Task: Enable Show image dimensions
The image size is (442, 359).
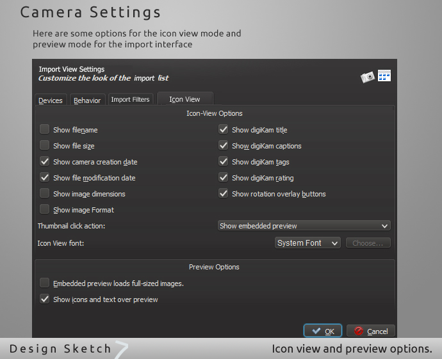Action: coord(44,193)
